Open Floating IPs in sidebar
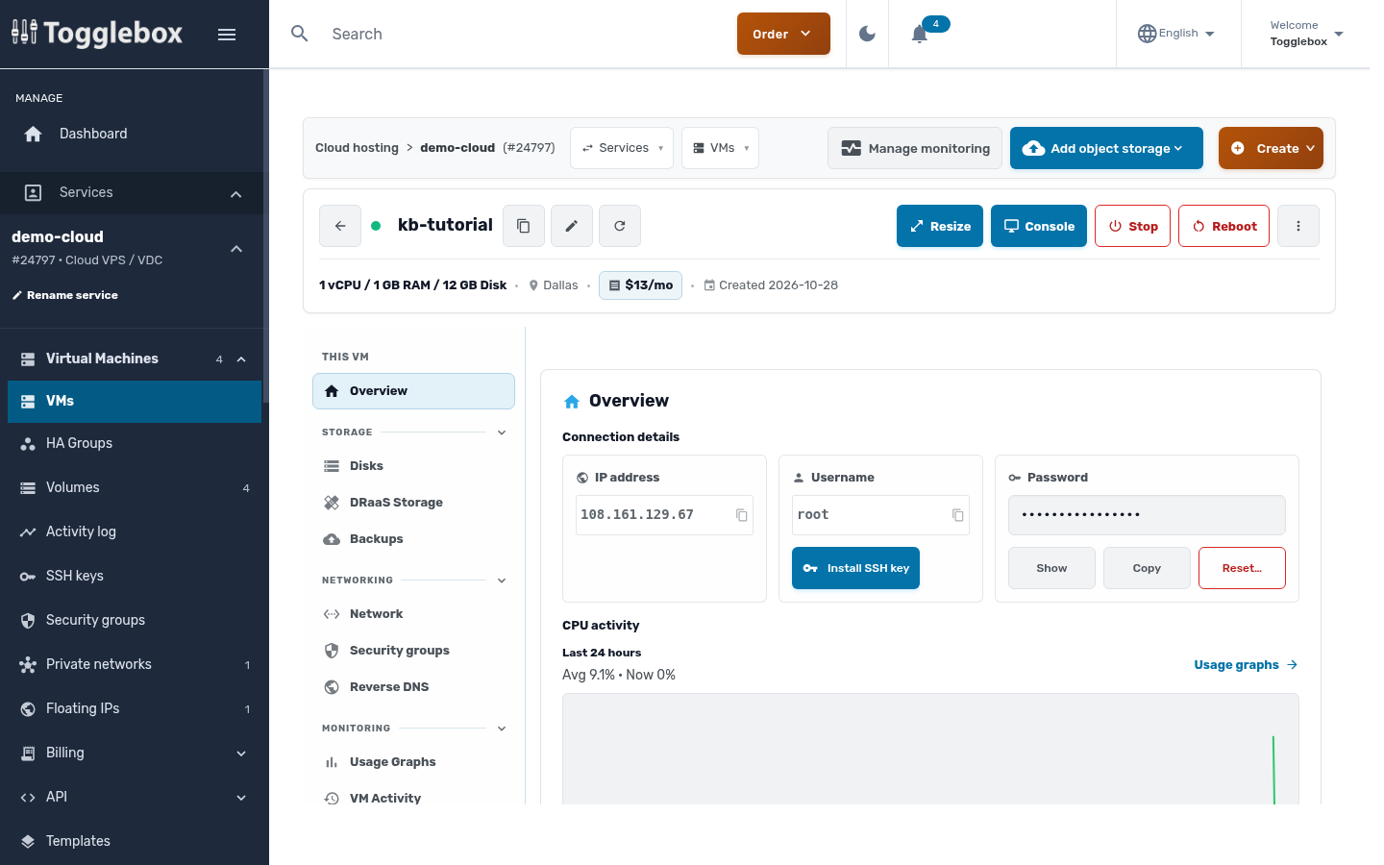The height and width of the screenshot is (865, 1384). pos(135,708)
